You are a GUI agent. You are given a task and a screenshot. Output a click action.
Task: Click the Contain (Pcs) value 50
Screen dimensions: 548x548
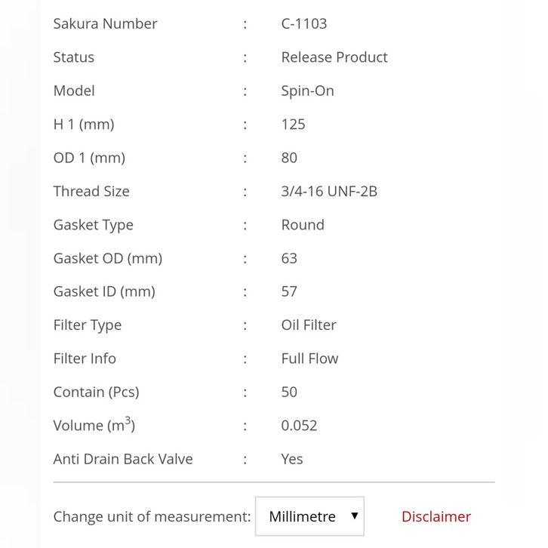tap(289, 392)
